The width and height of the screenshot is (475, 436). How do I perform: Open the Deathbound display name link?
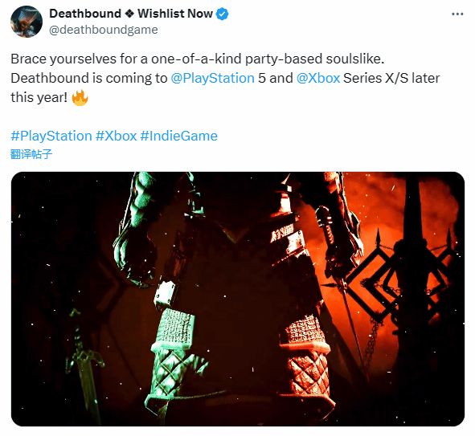coord(85,14)
